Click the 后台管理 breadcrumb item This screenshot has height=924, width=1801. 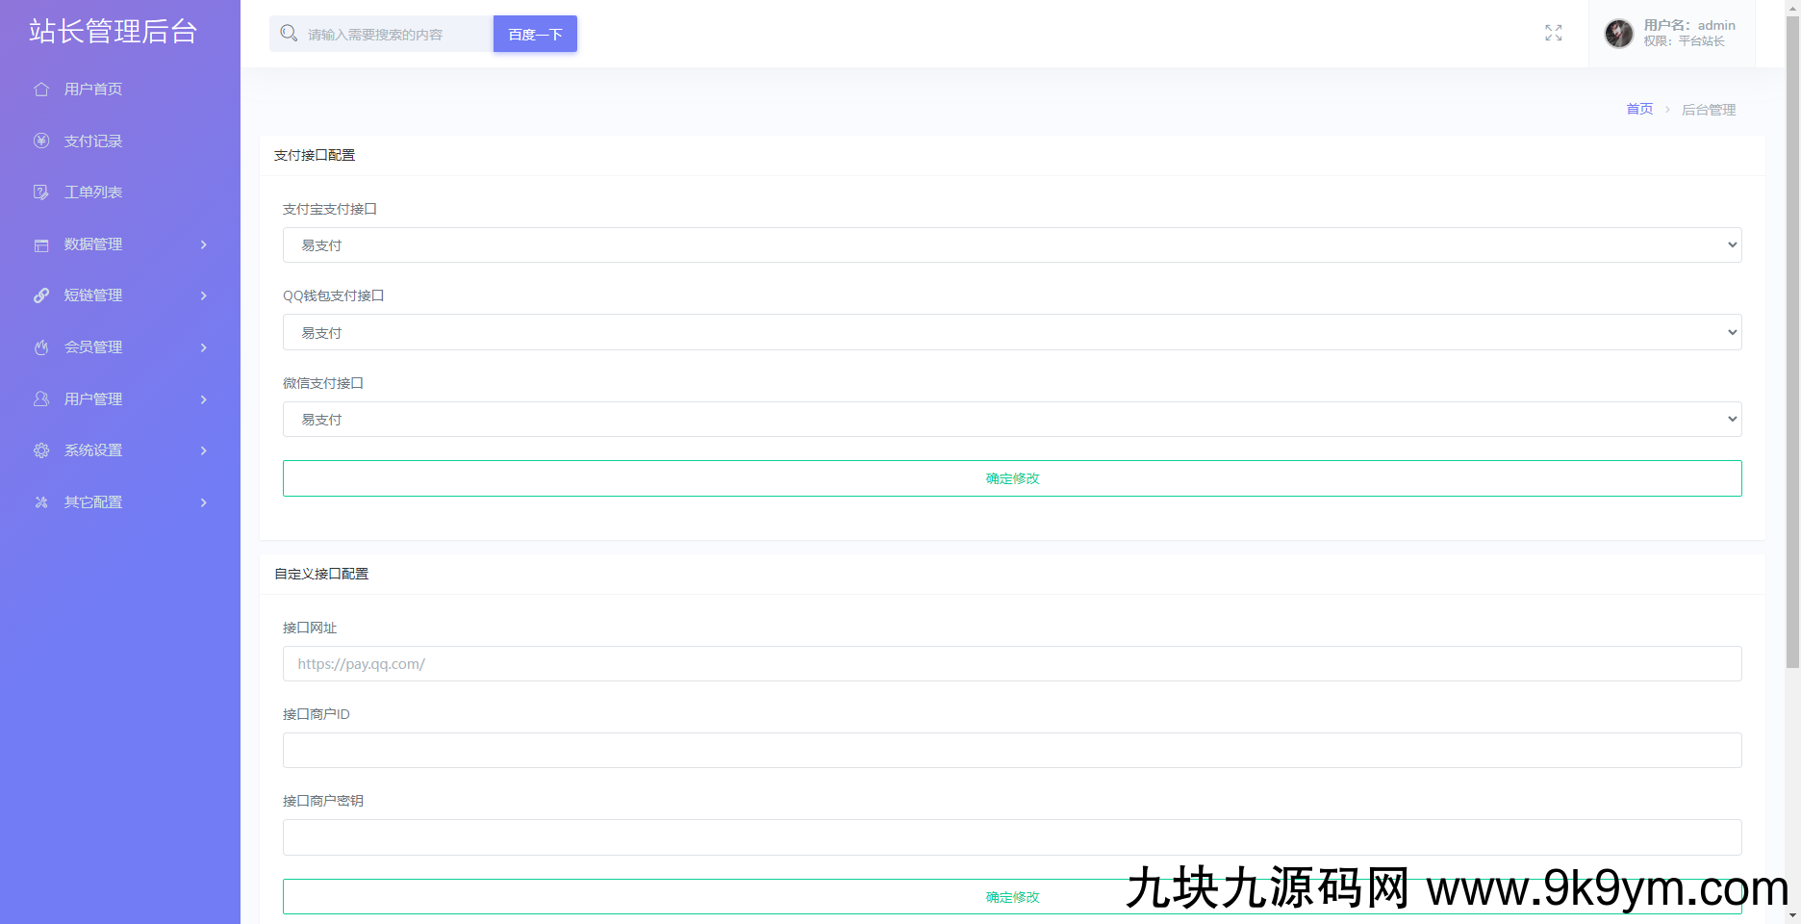click(x=1709, y=109)
